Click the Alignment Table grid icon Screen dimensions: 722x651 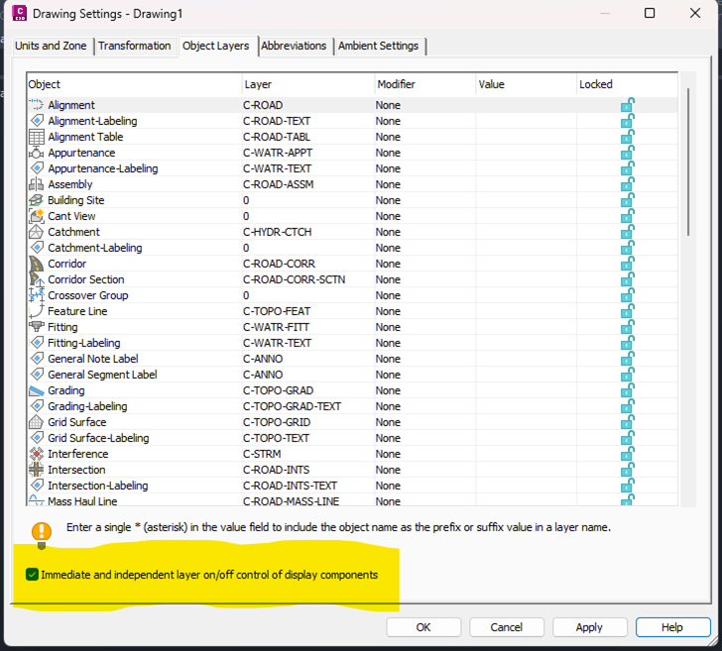click(37, 137)
